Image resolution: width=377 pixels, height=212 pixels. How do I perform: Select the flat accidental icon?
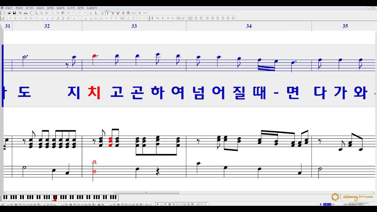pos(21,18)
